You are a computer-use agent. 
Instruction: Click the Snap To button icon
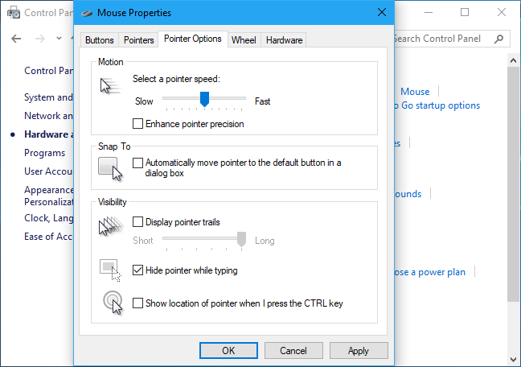(110, 168)
